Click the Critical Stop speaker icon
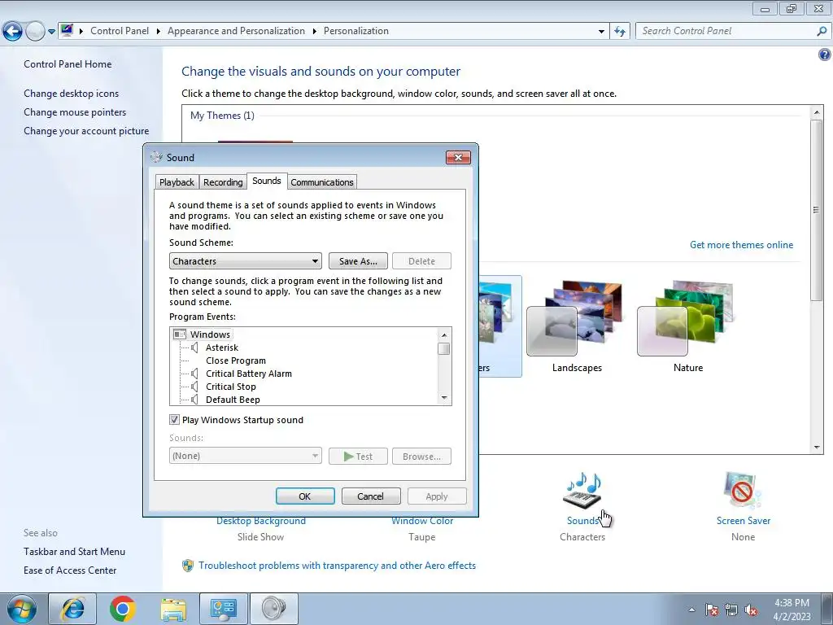This screenshot has height=625, width=833. (x=195, y=387)
